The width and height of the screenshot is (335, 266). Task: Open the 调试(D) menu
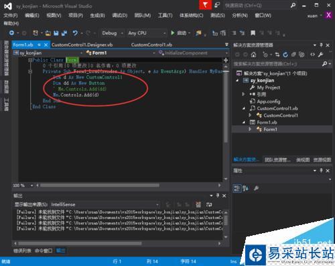coord(120,15)
